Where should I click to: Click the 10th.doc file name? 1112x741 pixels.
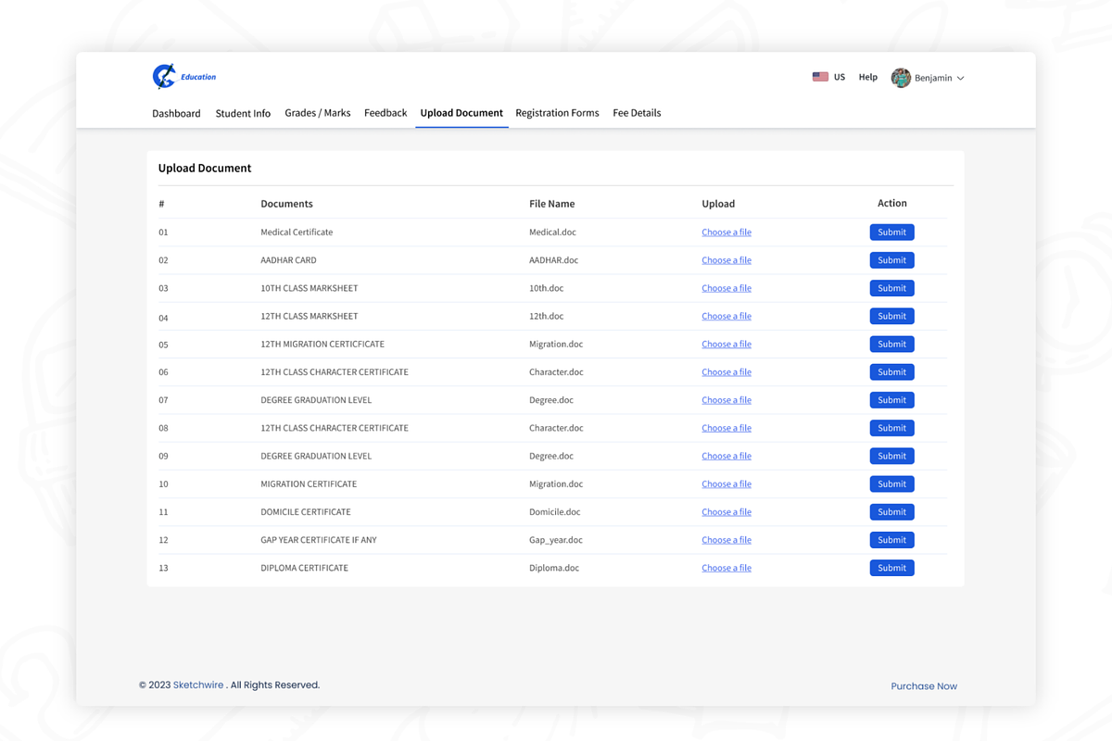coord(546,288)
